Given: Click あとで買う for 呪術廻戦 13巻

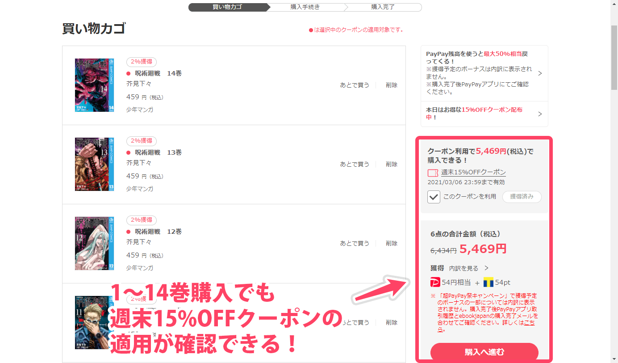Looking at the screenshot, I should [355, 164].
